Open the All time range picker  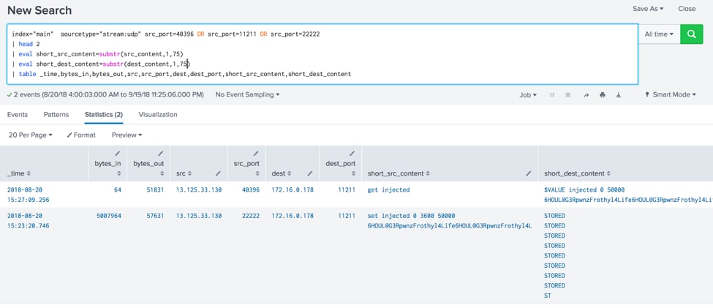point(659,34)
